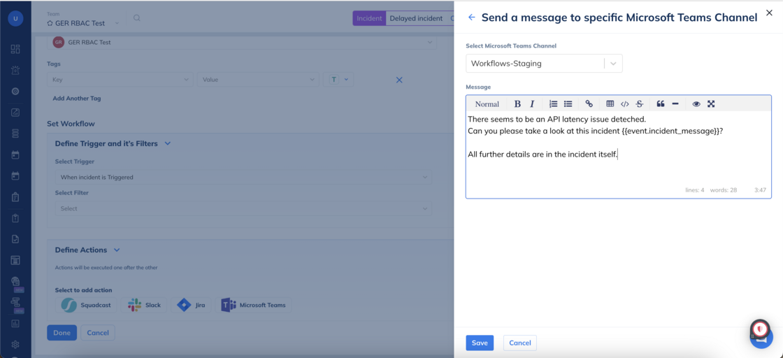Insert a hyperlink in the message
This screenshot has height=358, width=783.
click(x=589, y=104)
